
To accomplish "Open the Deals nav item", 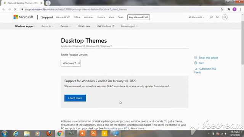I will click(x=120, y=18).
